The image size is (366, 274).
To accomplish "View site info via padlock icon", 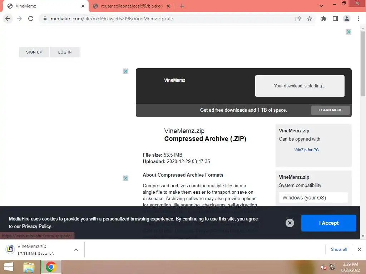I will pyautogui.click(x=45, y=19).
